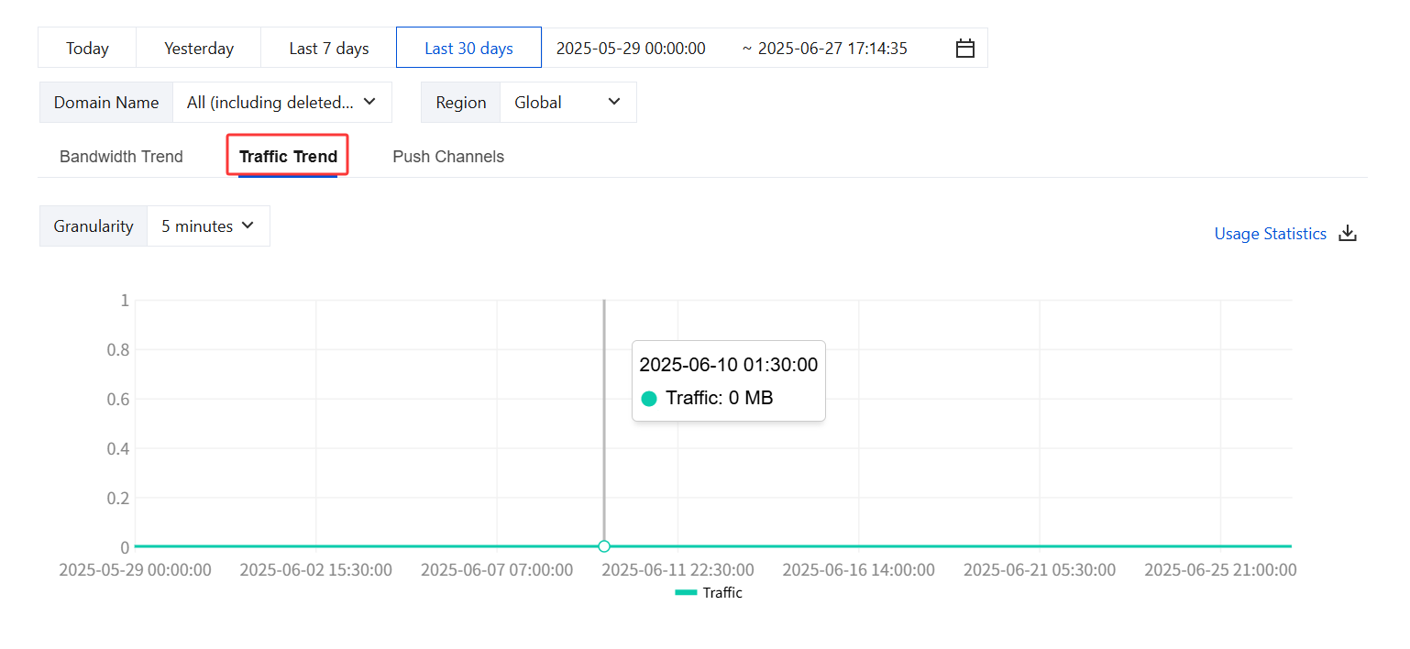Click the Granularity label
The width and height of the screenshot is (1410, 649).
pos(94,226)
